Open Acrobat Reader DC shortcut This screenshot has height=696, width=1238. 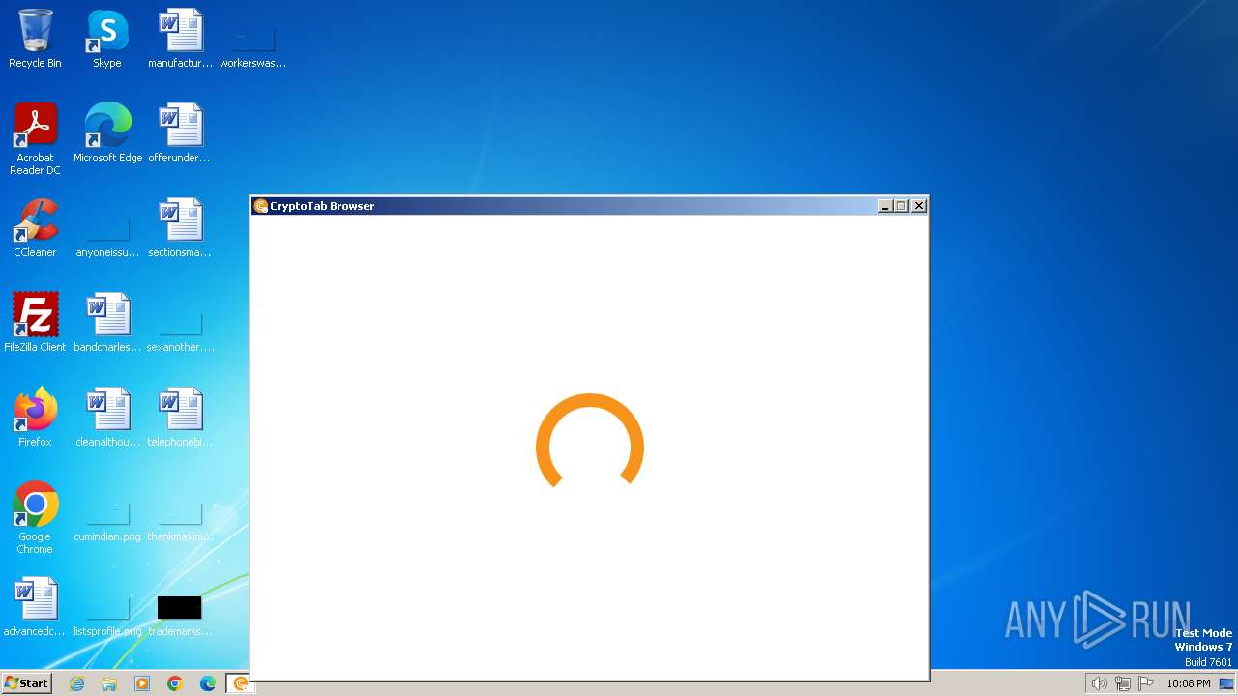[35, 139]
